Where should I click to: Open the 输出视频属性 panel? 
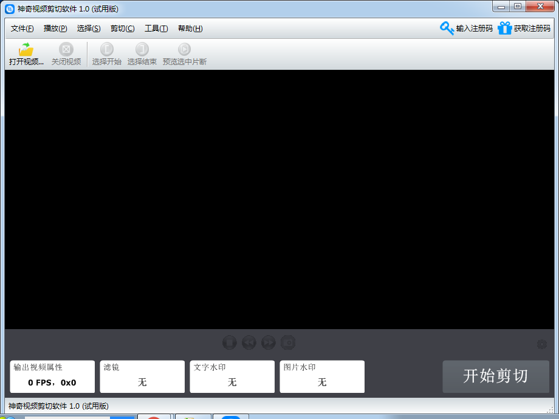tap(52, 376)
